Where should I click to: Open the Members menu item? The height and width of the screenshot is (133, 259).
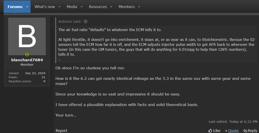(x=126, y=7)
